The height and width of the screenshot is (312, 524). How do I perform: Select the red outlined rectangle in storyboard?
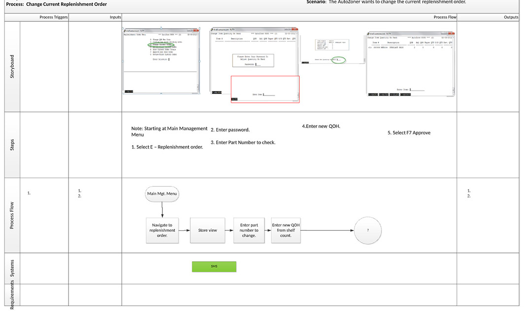[265, 89]
